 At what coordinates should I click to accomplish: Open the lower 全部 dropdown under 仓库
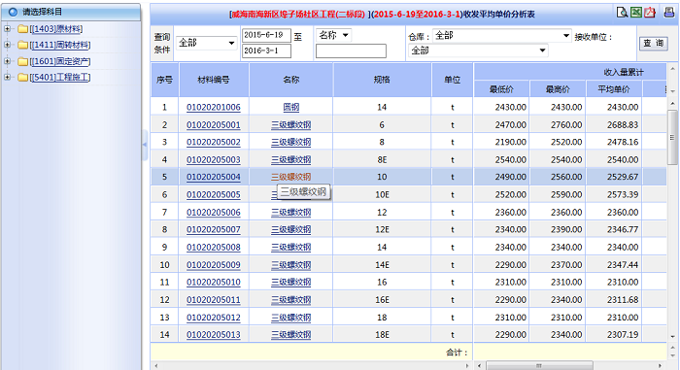[478, 50]
